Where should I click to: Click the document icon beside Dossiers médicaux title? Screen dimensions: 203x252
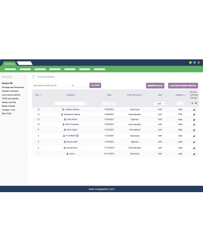point(33,77)
